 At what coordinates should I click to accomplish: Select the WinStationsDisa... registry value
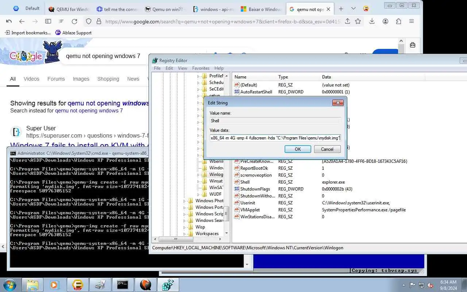257,217
